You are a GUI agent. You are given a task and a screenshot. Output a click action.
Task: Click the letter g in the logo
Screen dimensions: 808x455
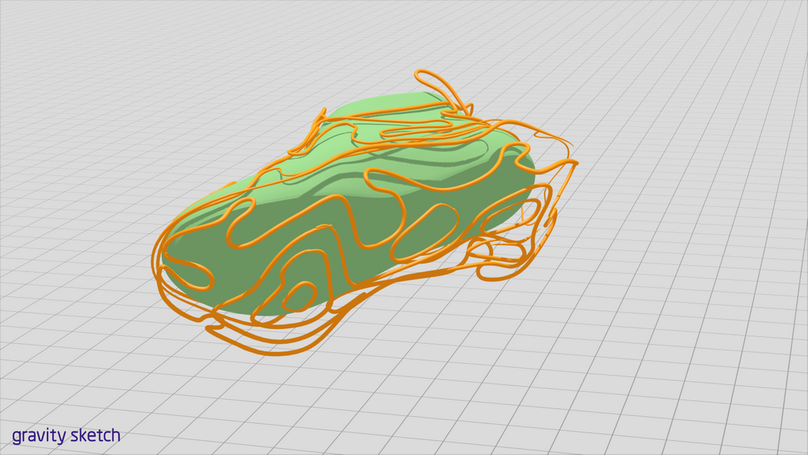19,436
